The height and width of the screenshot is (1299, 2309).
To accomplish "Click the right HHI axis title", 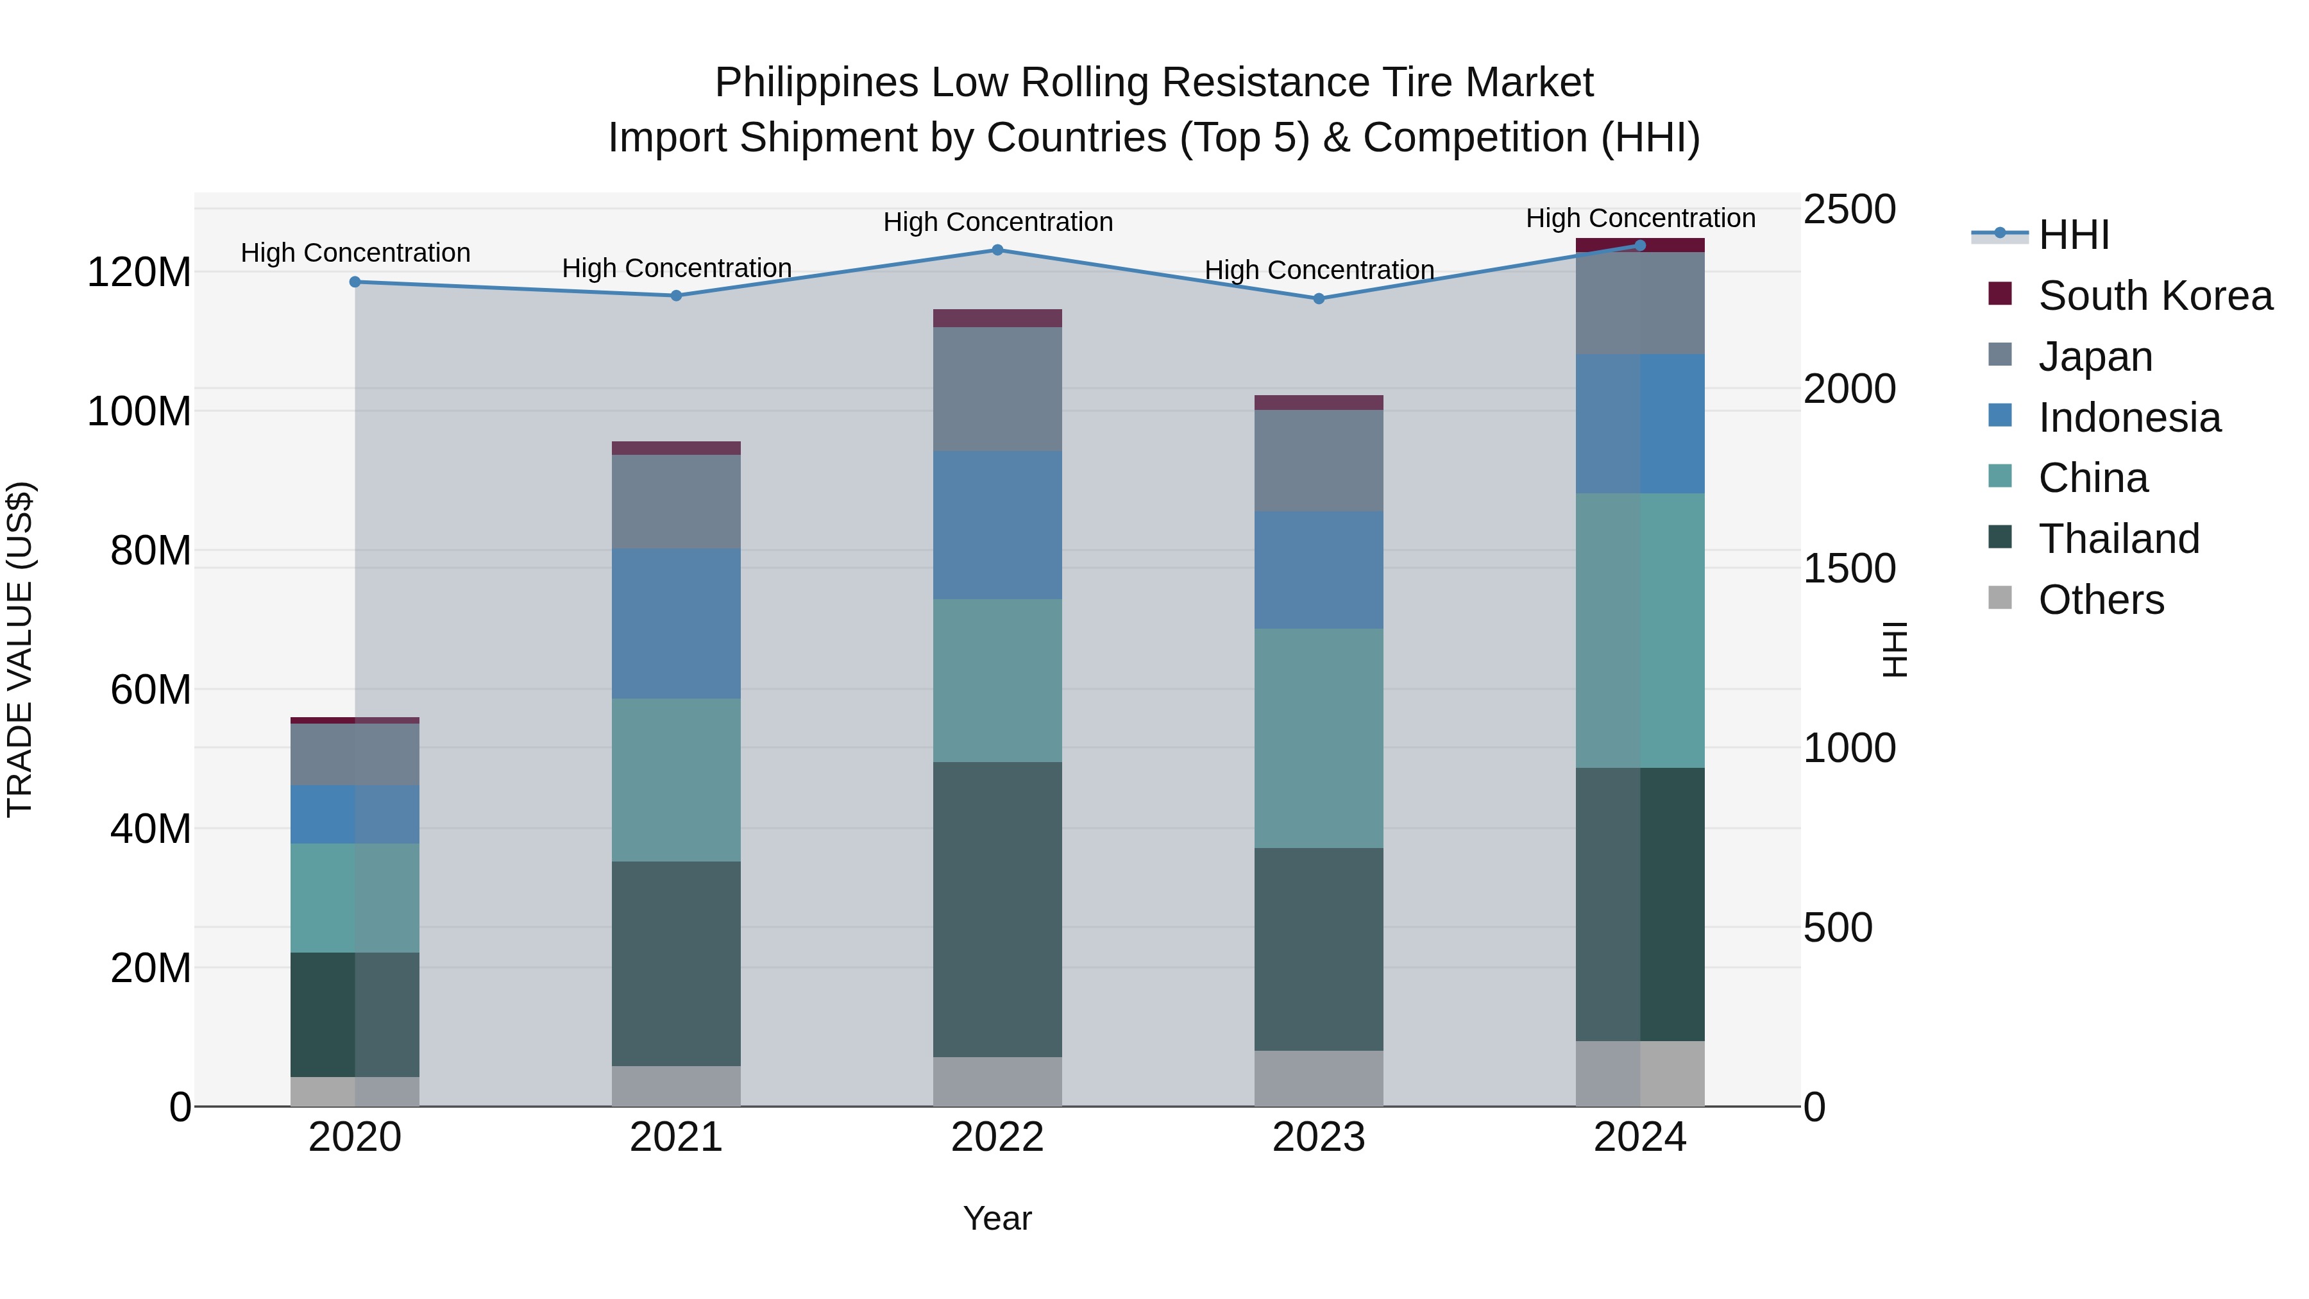I will pyautogui.click(x=1895, y=649).
